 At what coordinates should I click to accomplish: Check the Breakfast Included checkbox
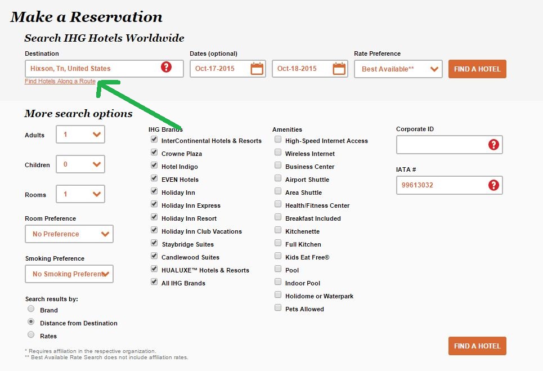[x=278, y=217]
